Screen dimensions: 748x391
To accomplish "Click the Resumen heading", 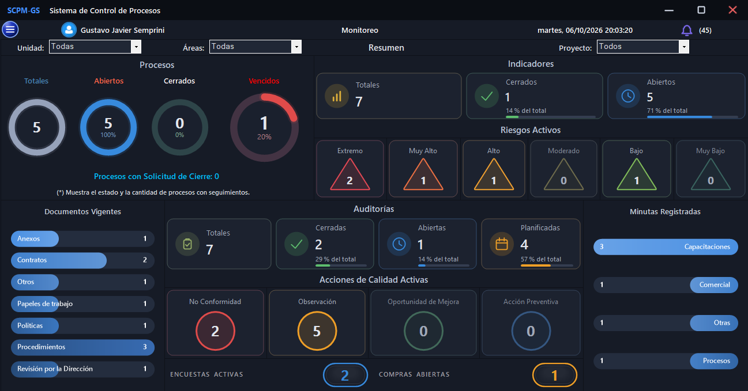I will 386,48.
